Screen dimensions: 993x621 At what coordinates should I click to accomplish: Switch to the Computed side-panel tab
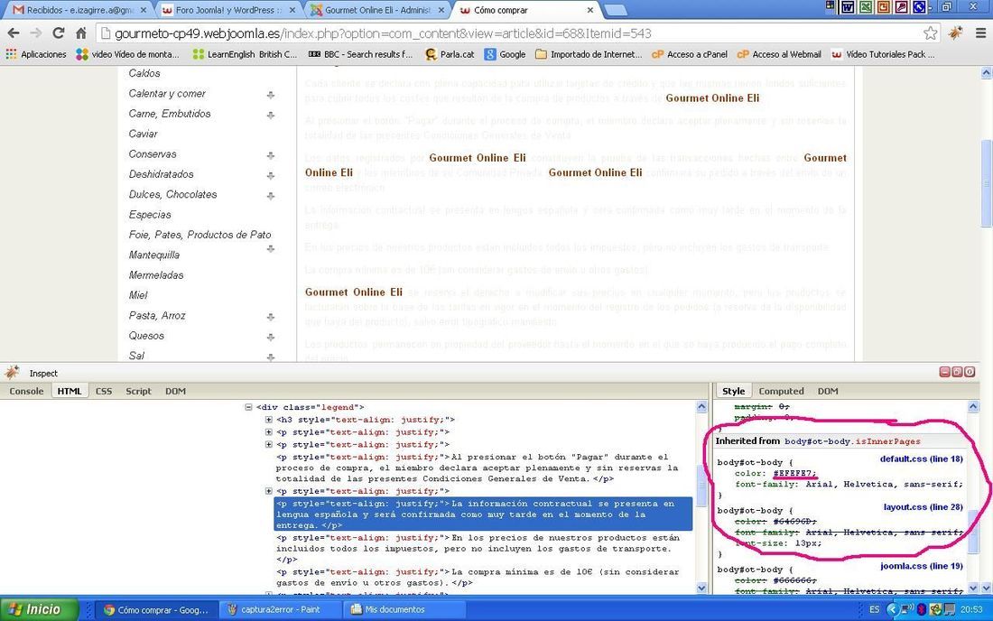782,391
